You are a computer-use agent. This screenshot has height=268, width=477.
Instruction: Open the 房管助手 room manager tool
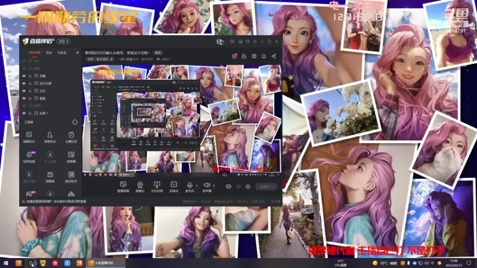coord(50,137)
